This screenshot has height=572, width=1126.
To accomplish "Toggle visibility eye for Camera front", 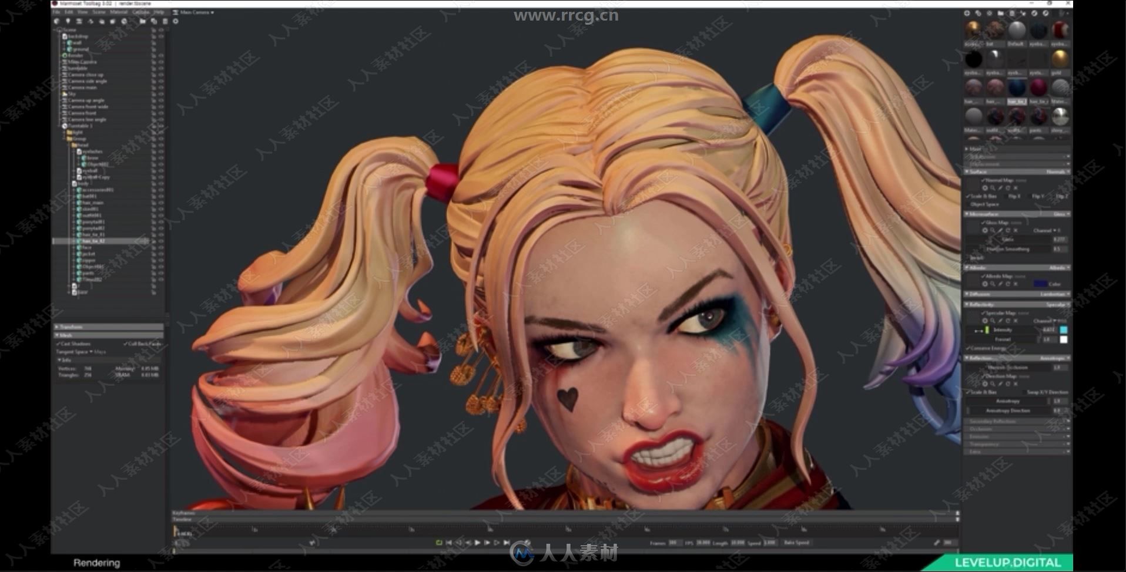I will pyautogui.click(x=161, y=113).
